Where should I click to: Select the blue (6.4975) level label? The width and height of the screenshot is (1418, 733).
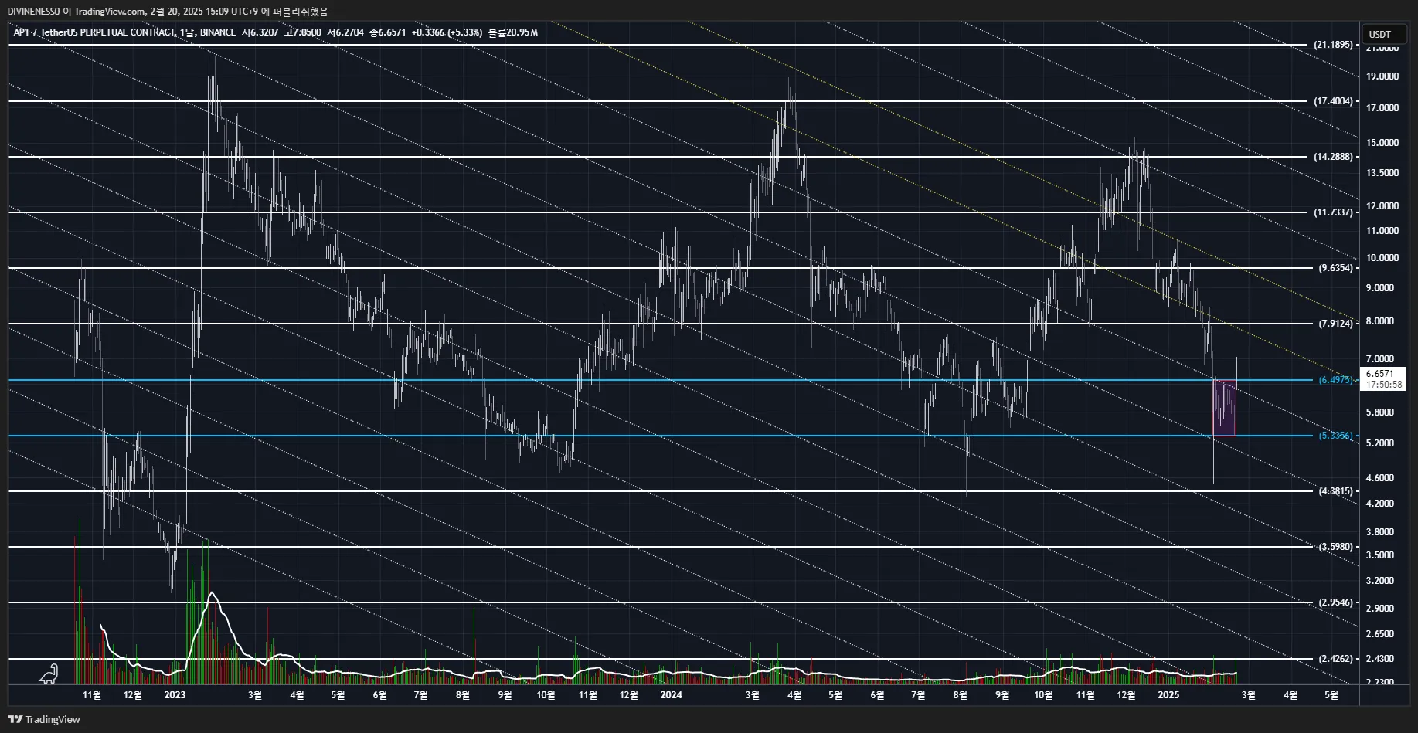(1336, 380)
